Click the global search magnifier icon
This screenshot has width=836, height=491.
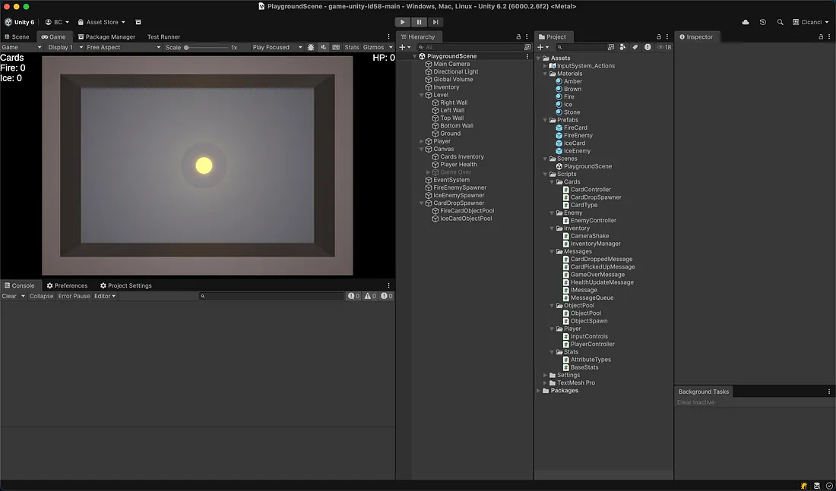pos(780,22)
